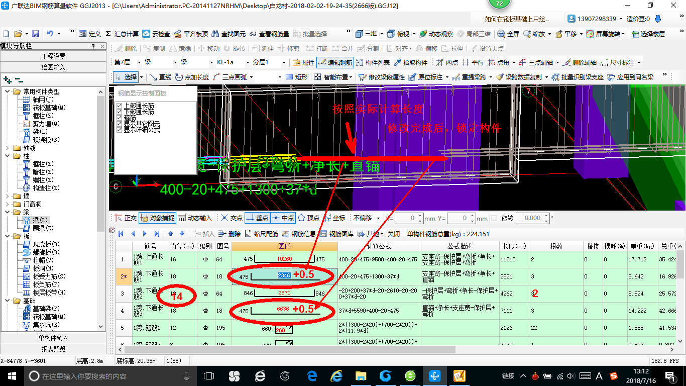Toggle 下部通长筋 checkbox

[119, 112]
